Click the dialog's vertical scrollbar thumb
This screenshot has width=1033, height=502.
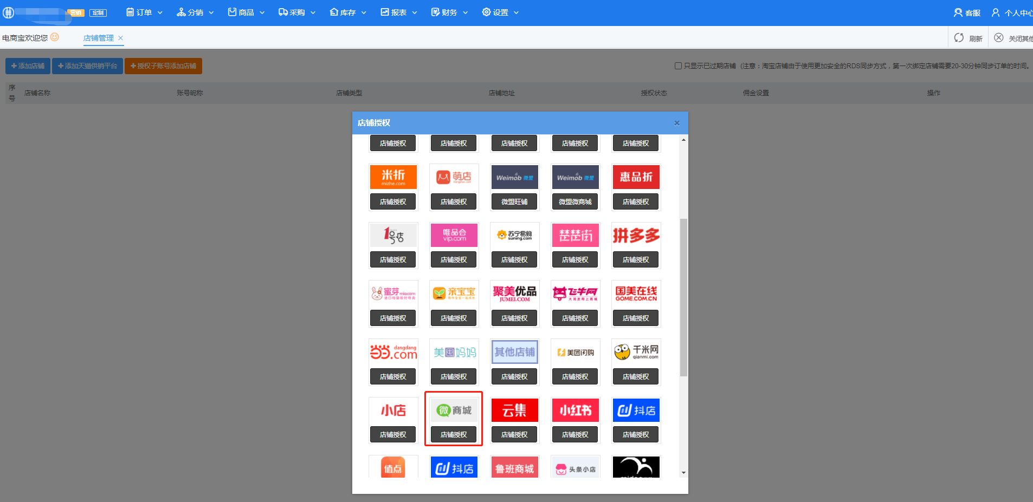click(683, 297)
